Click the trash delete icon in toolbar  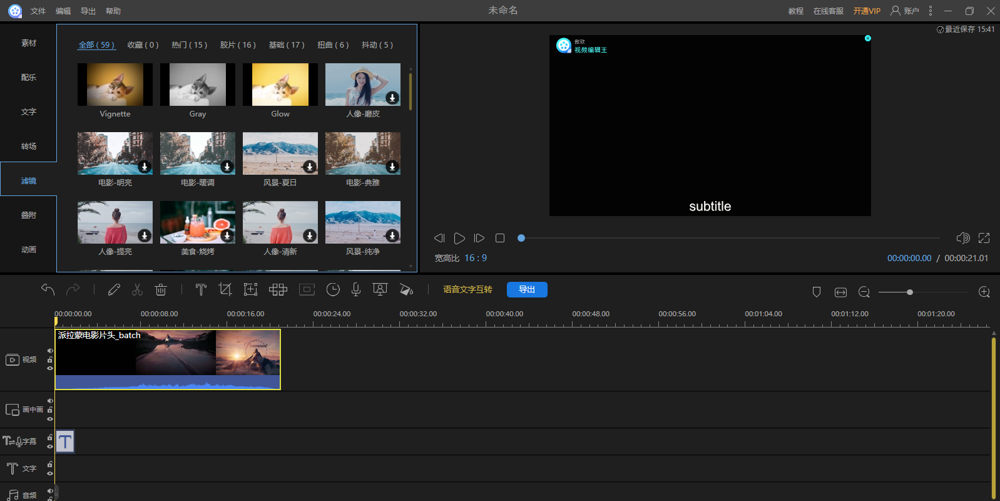pos(161,289)
